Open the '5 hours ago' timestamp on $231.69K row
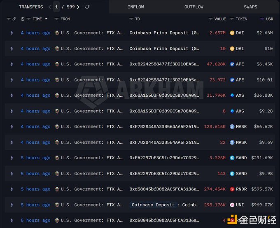 (x=35, y=158)
